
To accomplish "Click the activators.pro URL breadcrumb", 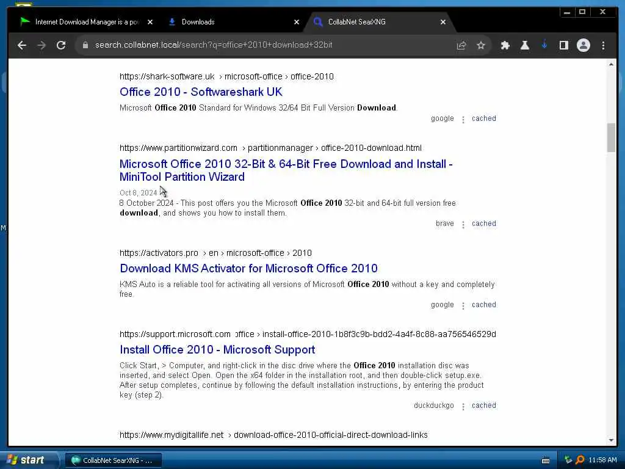I will coord(215,253).
